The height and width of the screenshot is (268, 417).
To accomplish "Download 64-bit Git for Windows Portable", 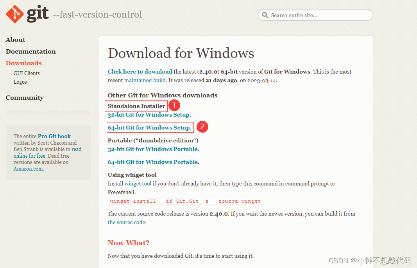I will coord(153,162).
